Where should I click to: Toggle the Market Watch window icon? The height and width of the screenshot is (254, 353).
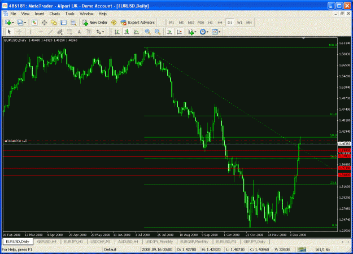(x=34, y=23)
